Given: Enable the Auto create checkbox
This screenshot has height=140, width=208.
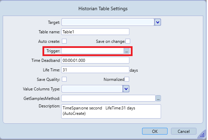Looking at the screenshot, I should 64,41.
